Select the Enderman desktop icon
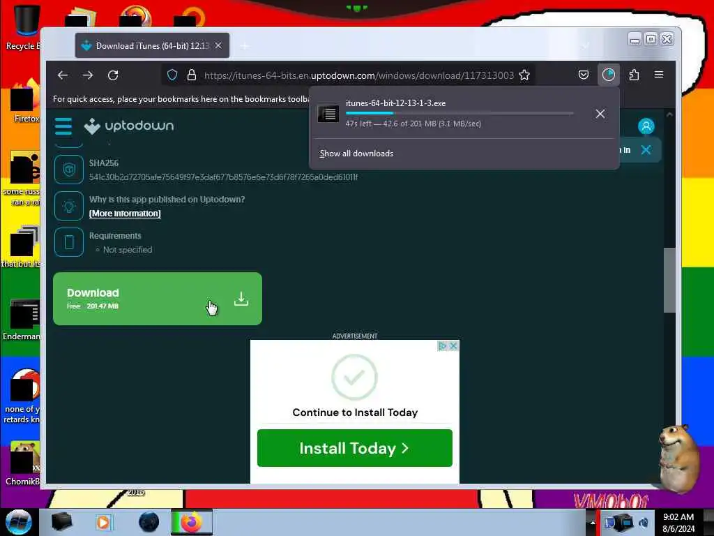Image resolution: width=714 pixels, height=536 pixels. click(x=22, y=320)
